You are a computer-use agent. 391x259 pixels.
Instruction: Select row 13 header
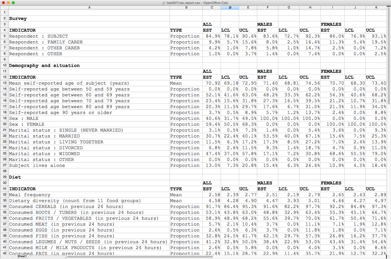pyautogui.click(x=4, y=83)
